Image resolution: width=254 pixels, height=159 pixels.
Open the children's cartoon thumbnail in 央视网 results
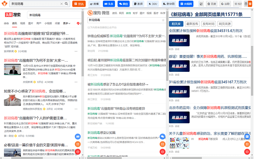point(179,143)
